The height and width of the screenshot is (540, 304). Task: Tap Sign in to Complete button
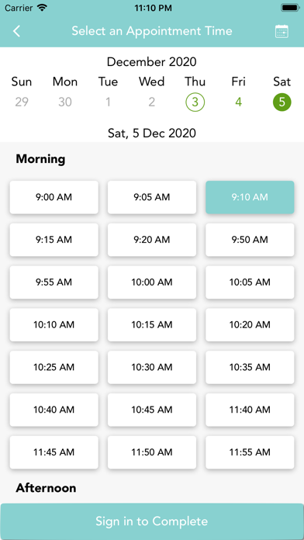point(152,521)
